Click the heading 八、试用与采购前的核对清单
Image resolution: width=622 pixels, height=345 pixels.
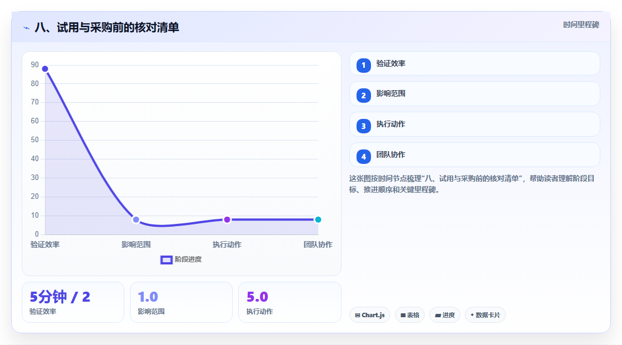tap(107, 27)
